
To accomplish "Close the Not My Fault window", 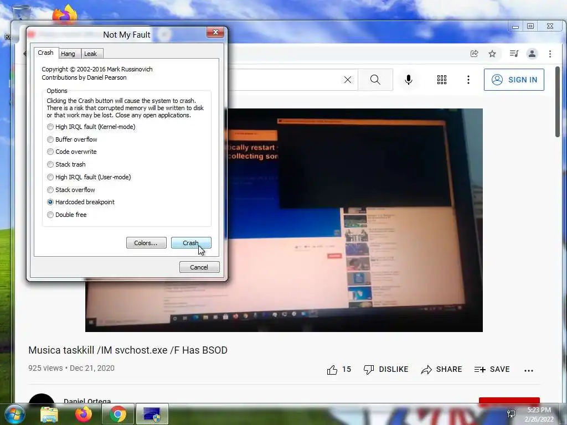I will 215,32.
